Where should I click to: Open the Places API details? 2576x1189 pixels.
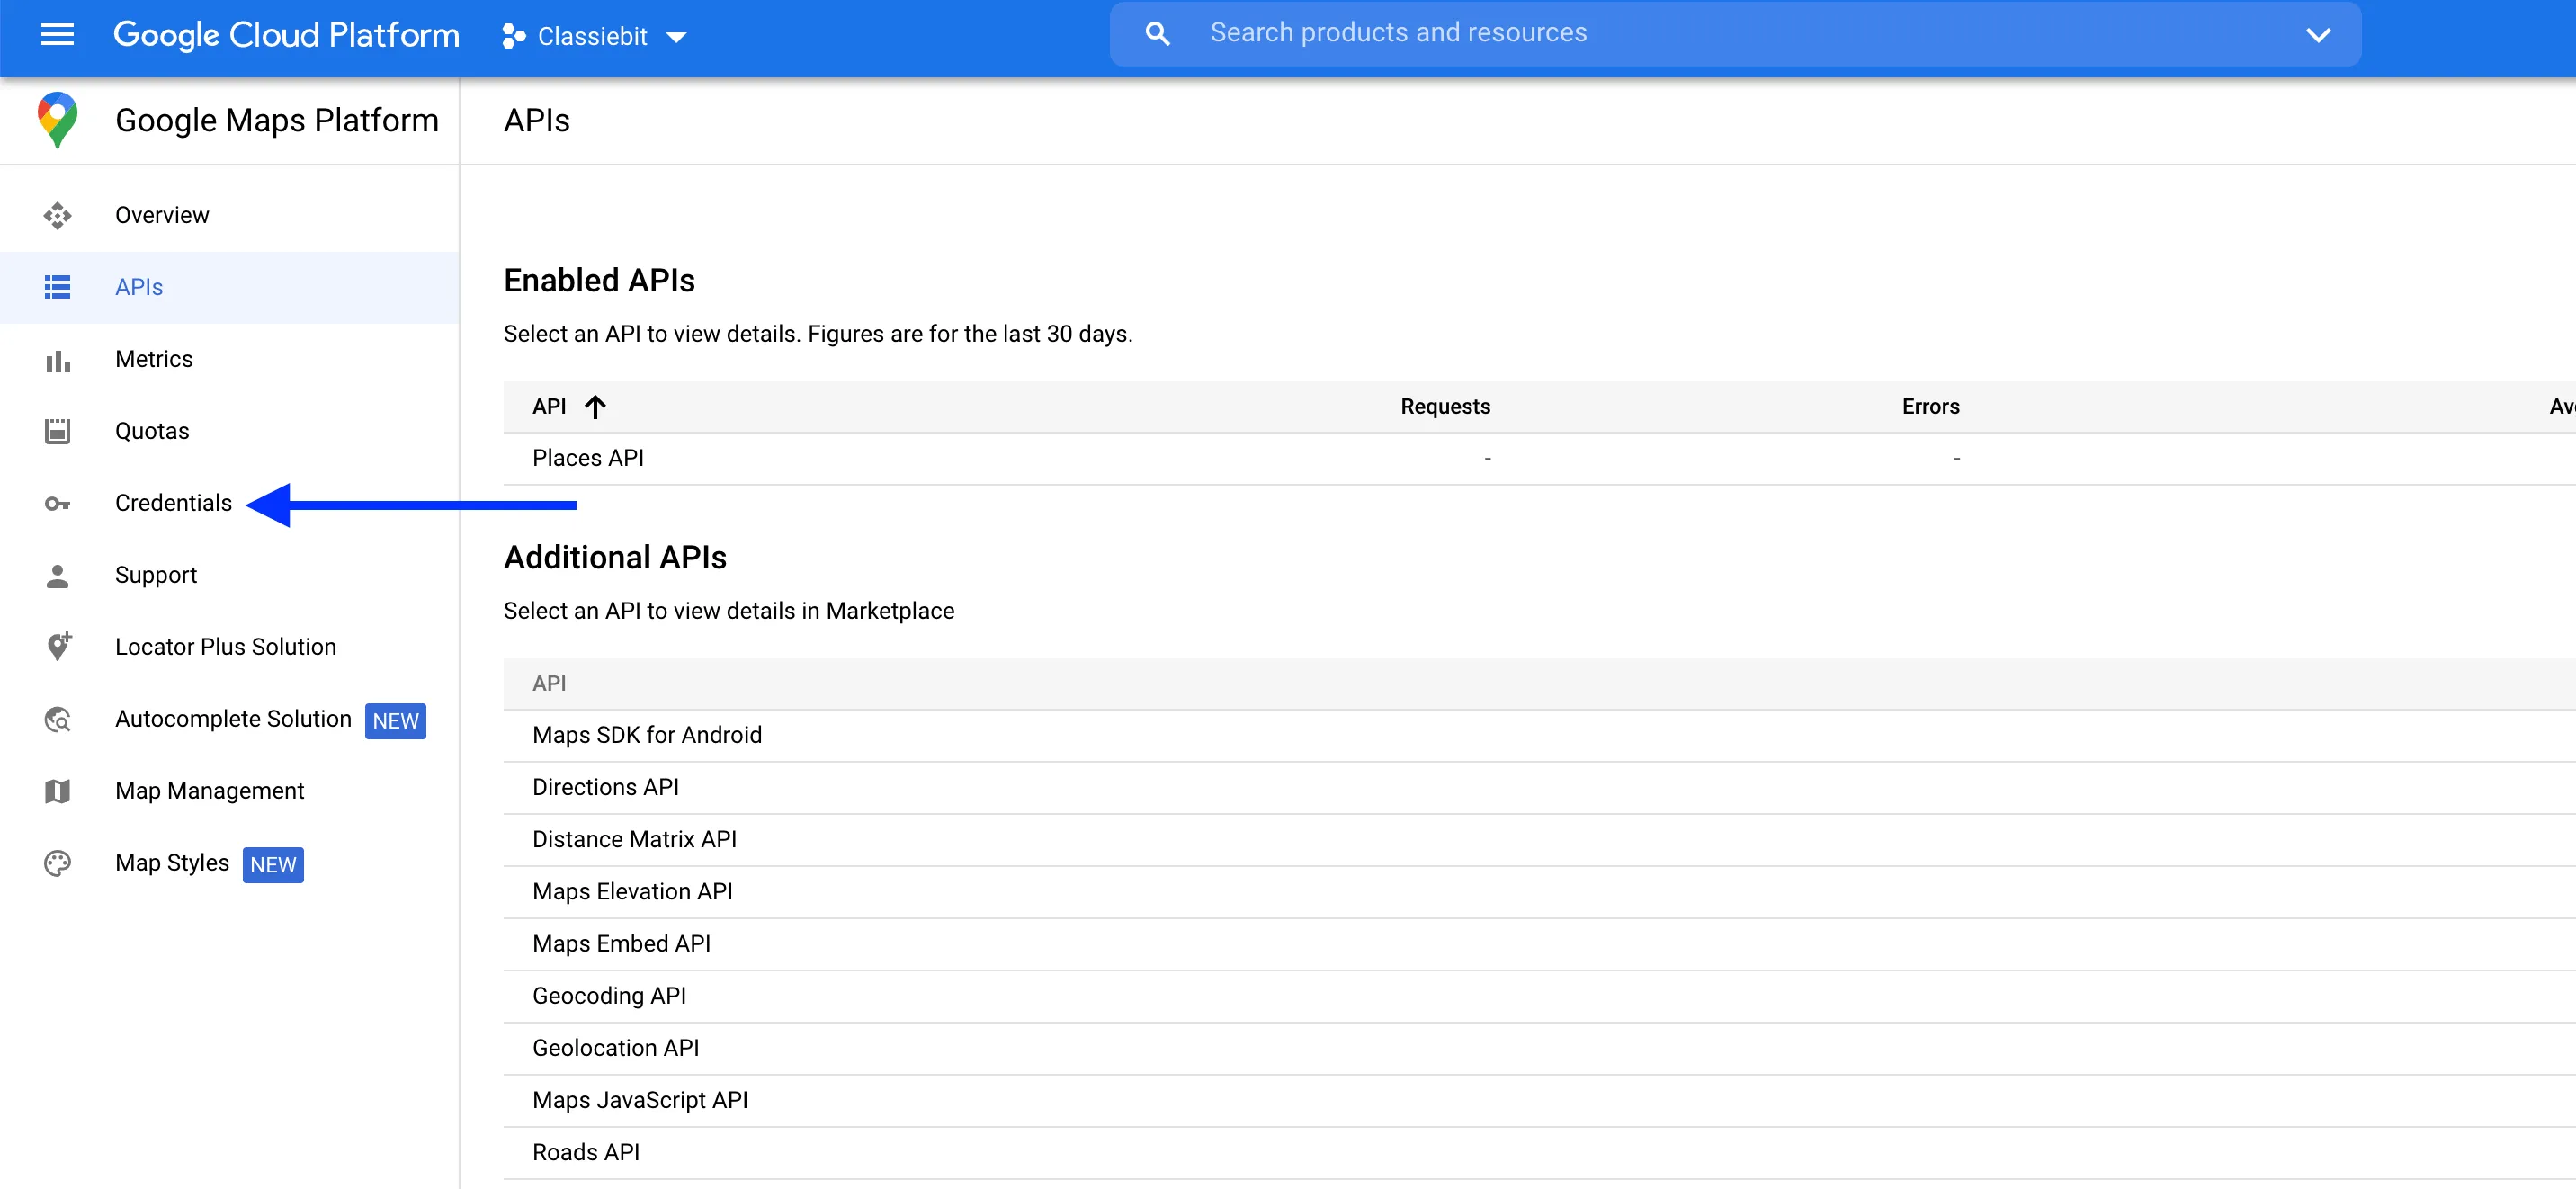[588, 457]
